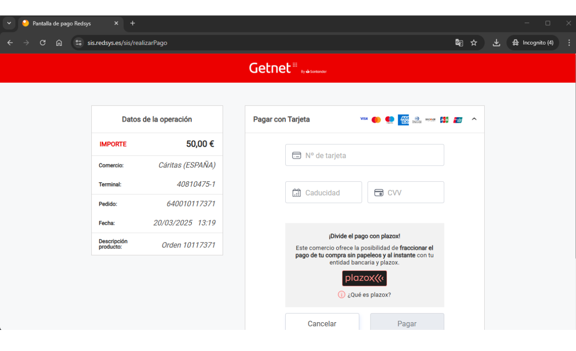Open a new browser tab
Image resolution: width=576 pixels, height=351 pixels.
[132, 23]
